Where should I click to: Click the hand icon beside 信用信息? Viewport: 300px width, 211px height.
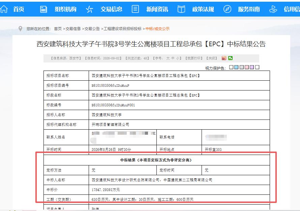click(x=273, y=9)
